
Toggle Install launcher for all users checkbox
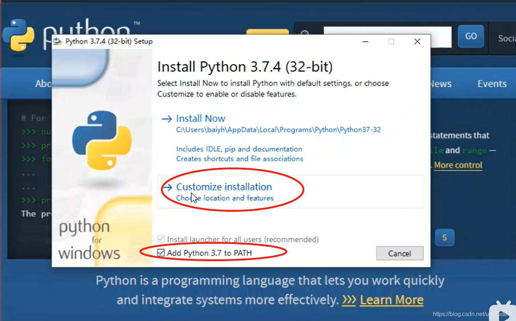point(161,239)
